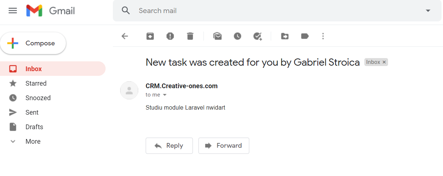Viewport: 443px width, 176px height.
Task: Report this email as spam
Action: click(170, 36)
